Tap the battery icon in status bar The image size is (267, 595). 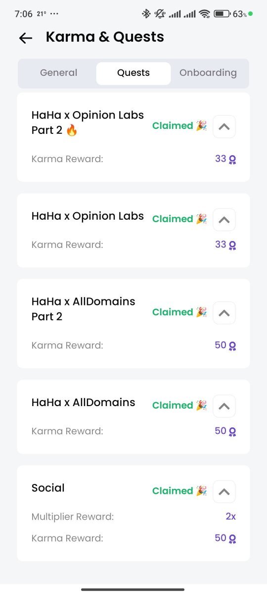point(222,14)
